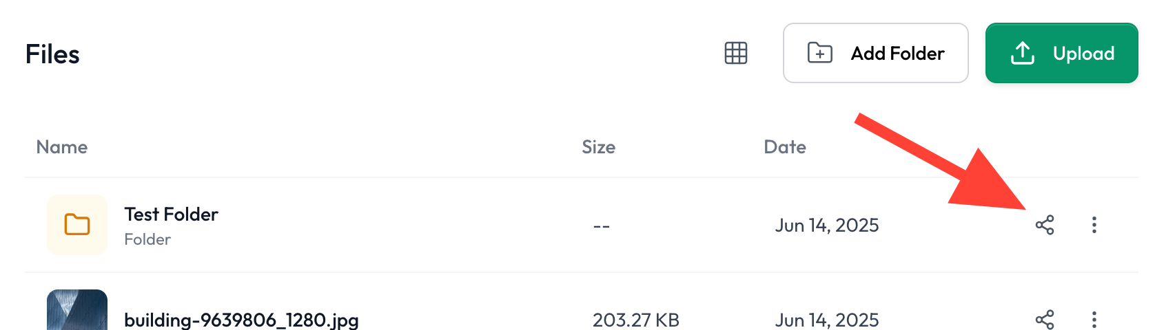Click the folder-plus icon in Add Folder
This screenshot has height=330, width=1155.
point(820,53)
